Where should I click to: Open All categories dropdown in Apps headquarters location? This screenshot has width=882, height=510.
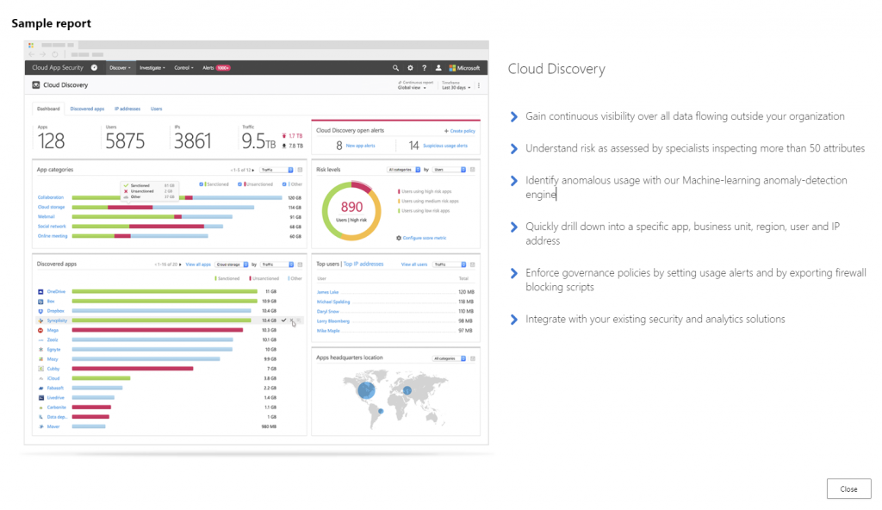[450, 358]
